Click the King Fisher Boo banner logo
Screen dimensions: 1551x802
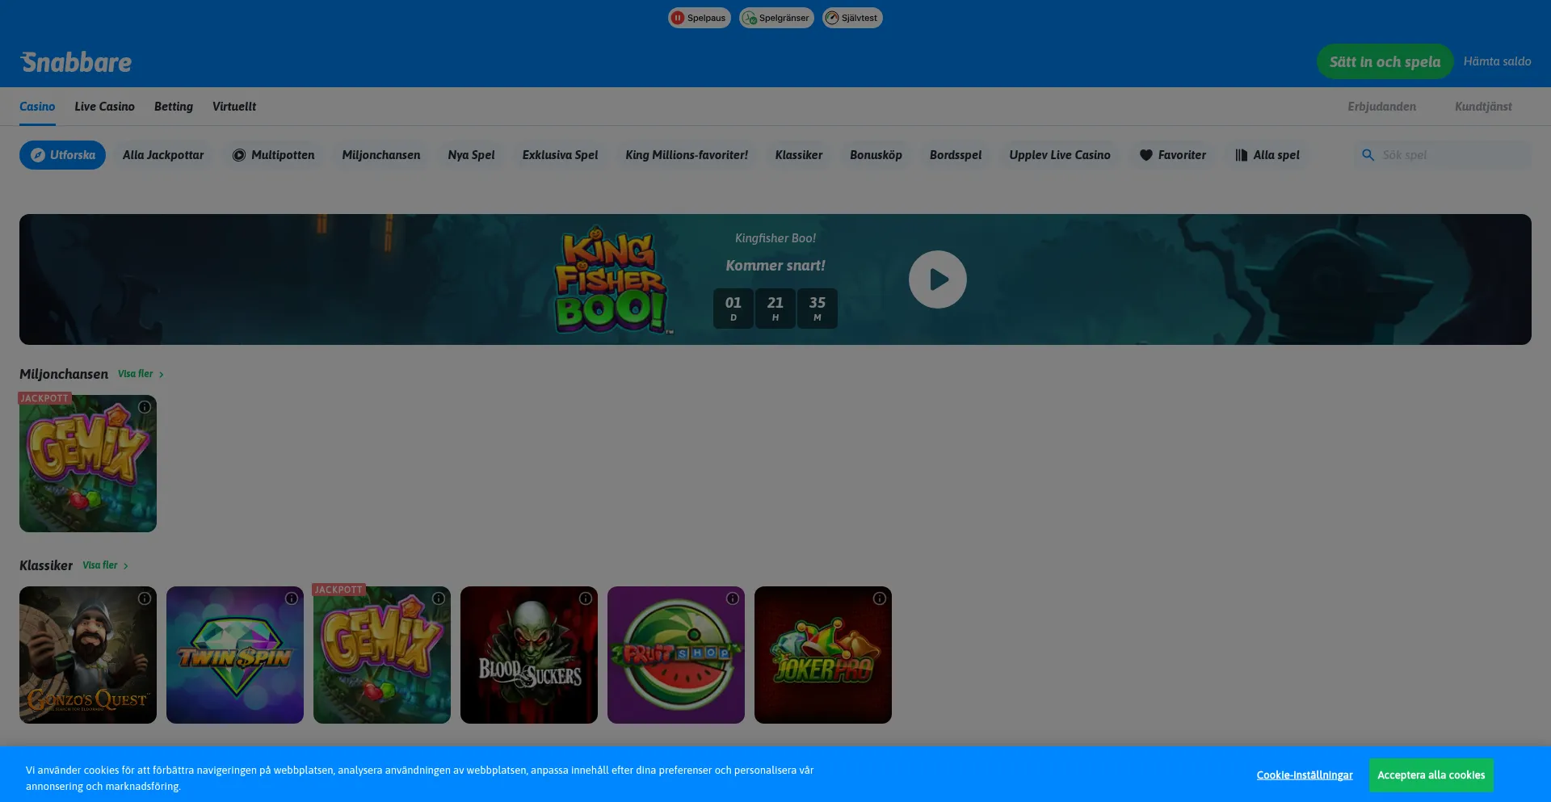point(612,279)
